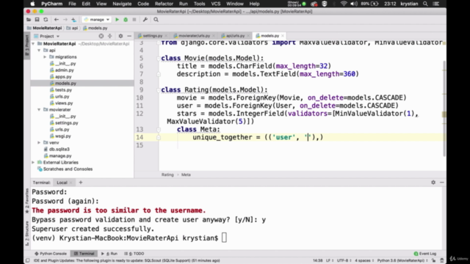Click the Open folder toolbar icon
Image resolution: width=470 pixels, height=264 pixels.
29,20
